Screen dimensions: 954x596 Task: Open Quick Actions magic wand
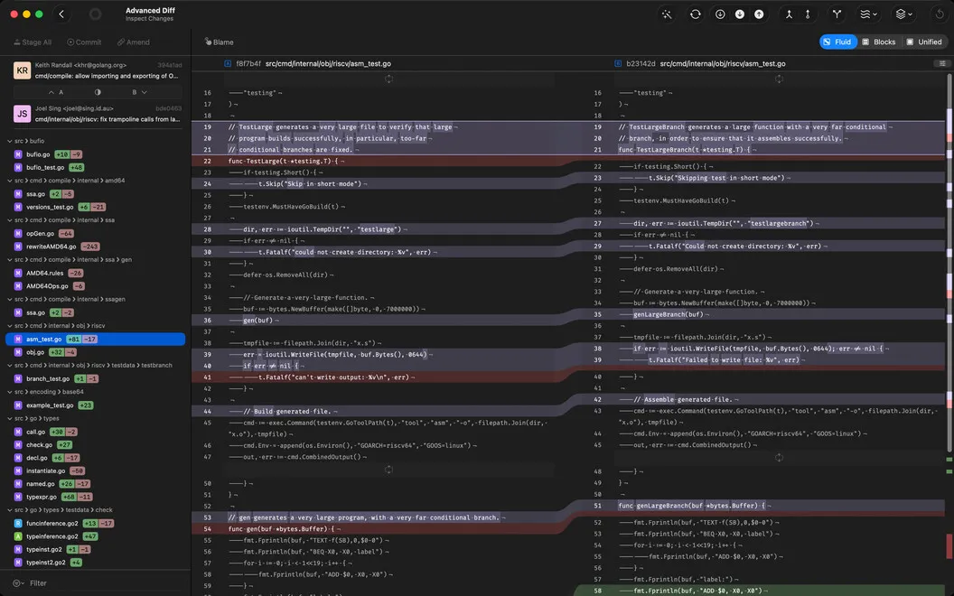(x=667, y=14)
